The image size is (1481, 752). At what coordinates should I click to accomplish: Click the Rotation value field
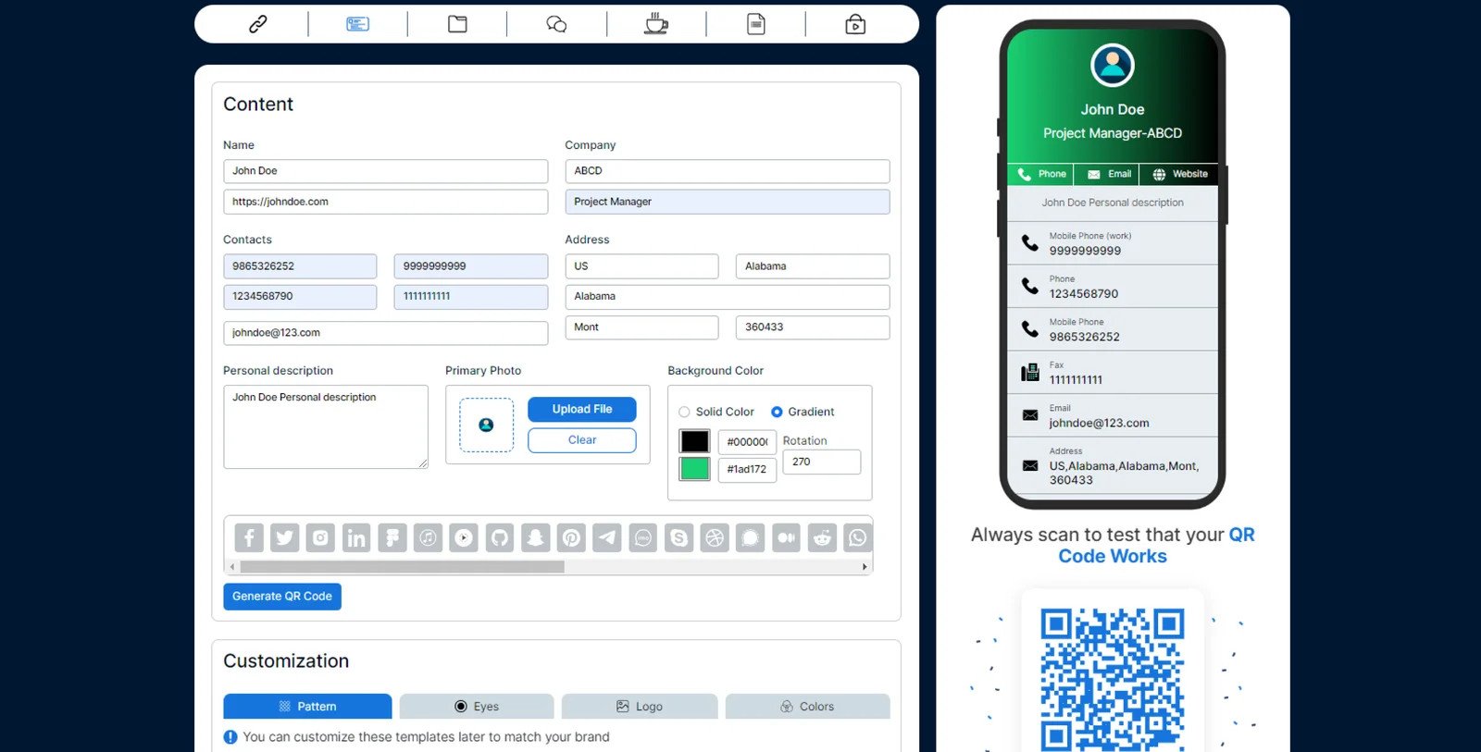coord(821,462)
